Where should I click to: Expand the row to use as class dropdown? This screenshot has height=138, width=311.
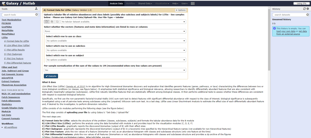click(x=116, y=41)
